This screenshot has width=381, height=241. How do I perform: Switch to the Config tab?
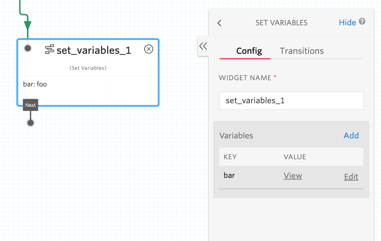tap(249, 51)
